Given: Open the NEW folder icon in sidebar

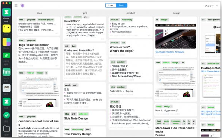Looking at the screenshot, I should [x=7, y=129].
